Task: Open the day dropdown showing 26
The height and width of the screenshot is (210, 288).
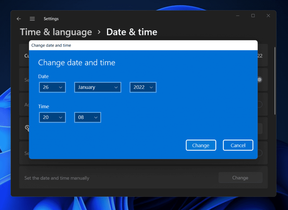Action: (52, 87)
